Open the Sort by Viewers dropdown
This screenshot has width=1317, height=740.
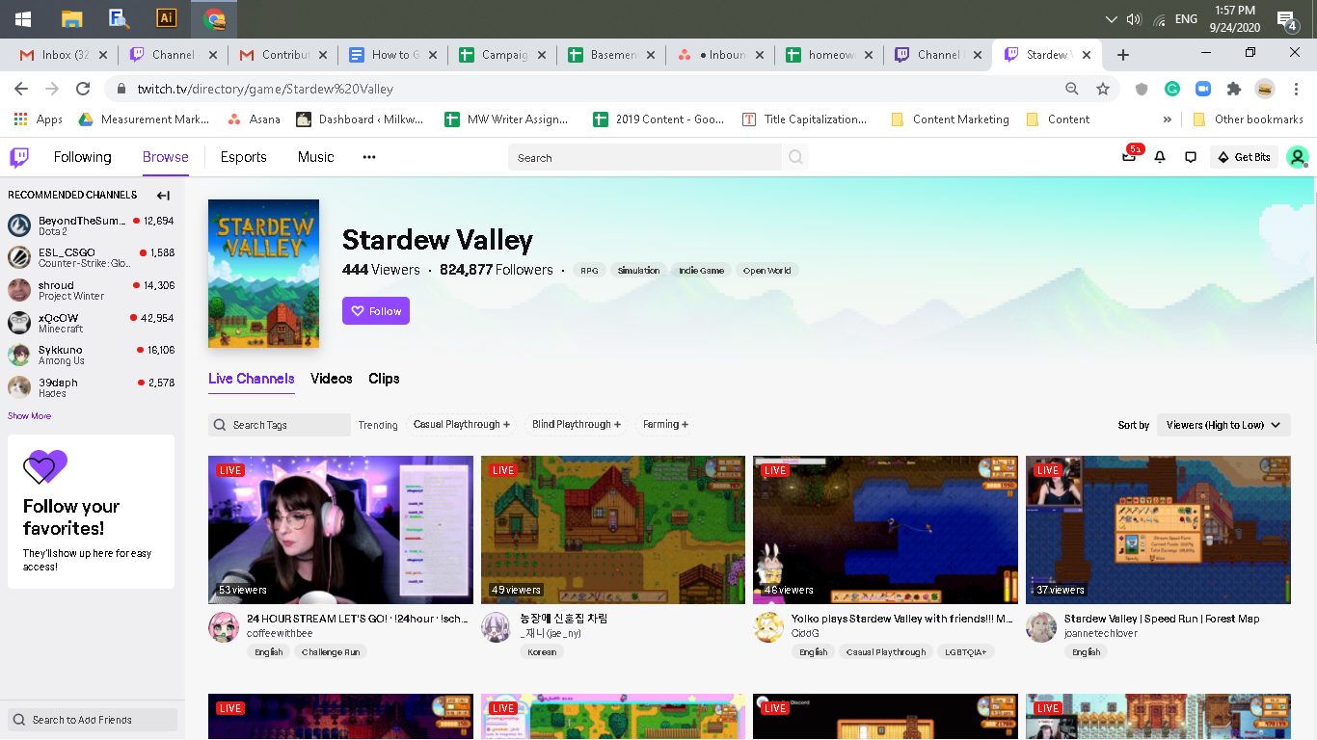[x=1223, y=425]
